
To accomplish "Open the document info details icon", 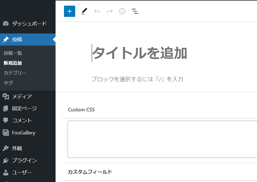I will tap(122, 11).
